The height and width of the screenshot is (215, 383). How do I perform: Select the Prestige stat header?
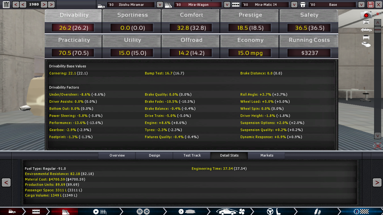(250, 15)
